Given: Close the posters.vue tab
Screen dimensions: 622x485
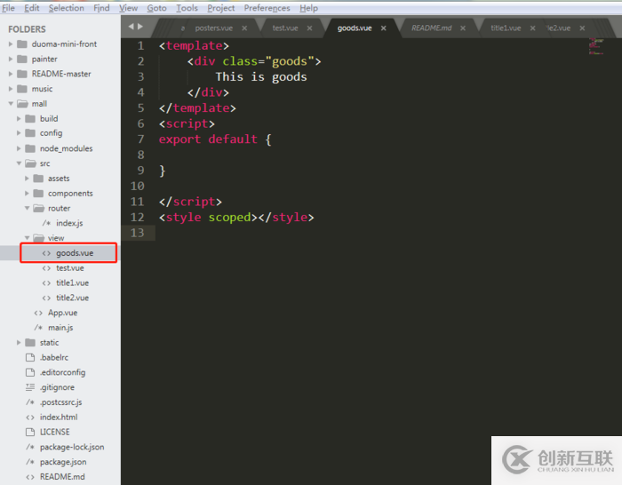Looking at the screenshot, I should point(244,28).
